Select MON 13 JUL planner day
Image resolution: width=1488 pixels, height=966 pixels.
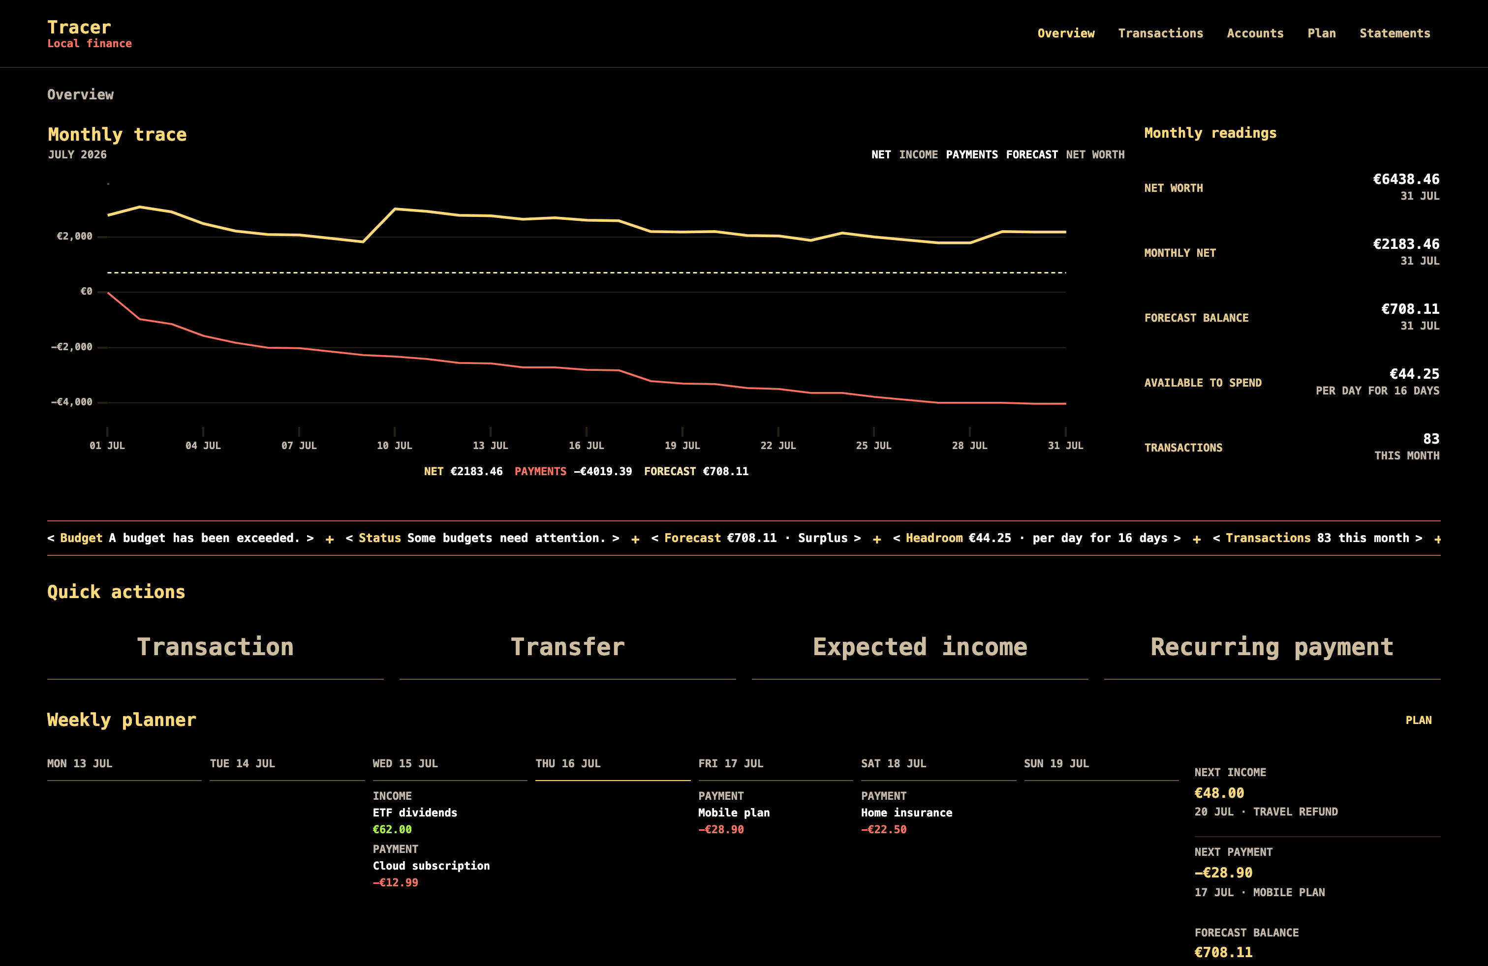[x=80, y=763]
